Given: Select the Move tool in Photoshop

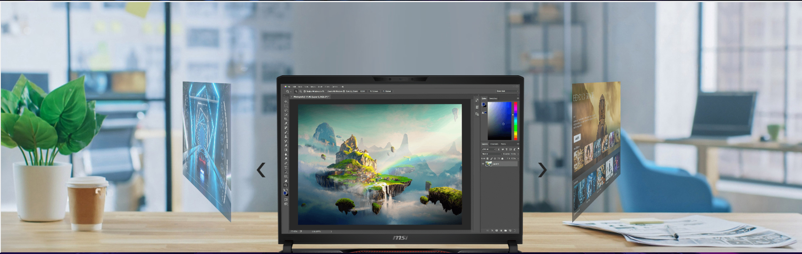Looking at the screenshot, I should pos(286,101).
